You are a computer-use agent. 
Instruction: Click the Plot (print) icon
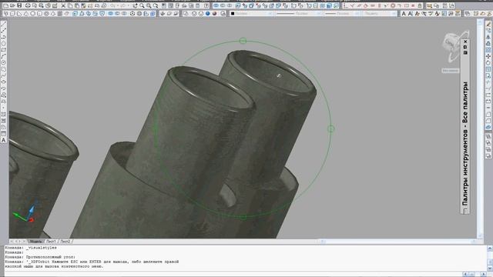click(28, 5)
